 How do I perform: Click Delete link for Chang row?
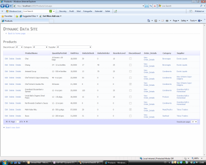point(11,65)
